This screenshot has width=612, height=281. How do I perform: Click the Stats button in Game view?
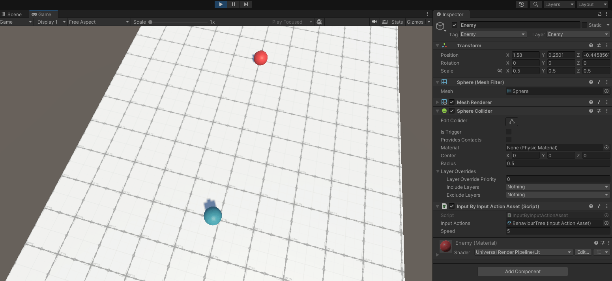[397, 22]
